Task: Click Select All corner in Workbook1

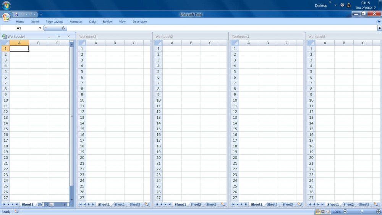Action: [x=235, y=43]
